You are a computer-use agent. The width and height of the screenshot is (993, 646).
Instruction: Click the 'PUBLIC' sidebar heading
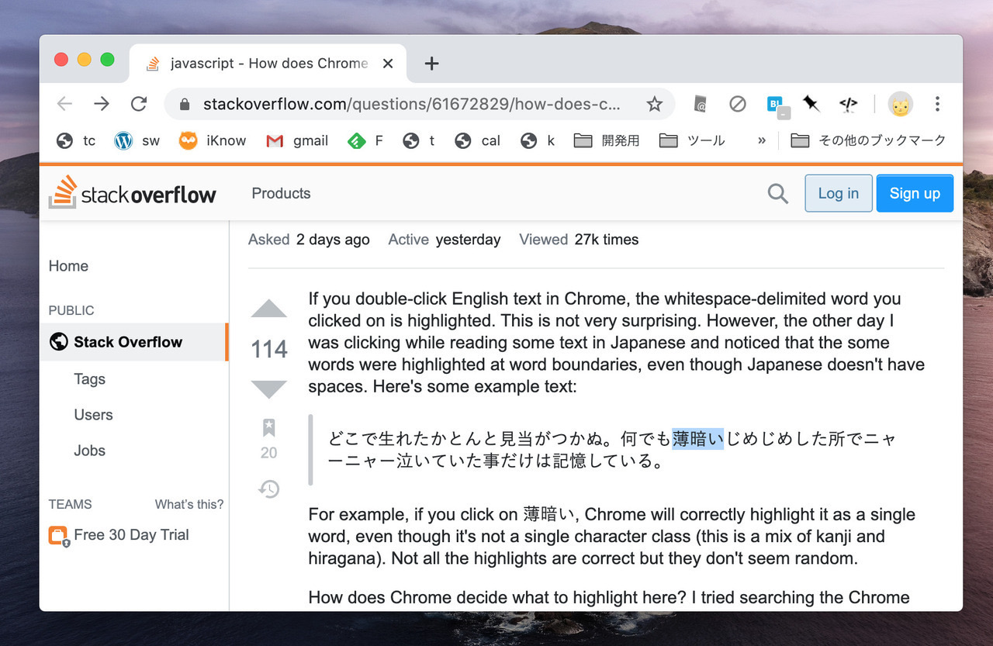[x=71, y=310]
